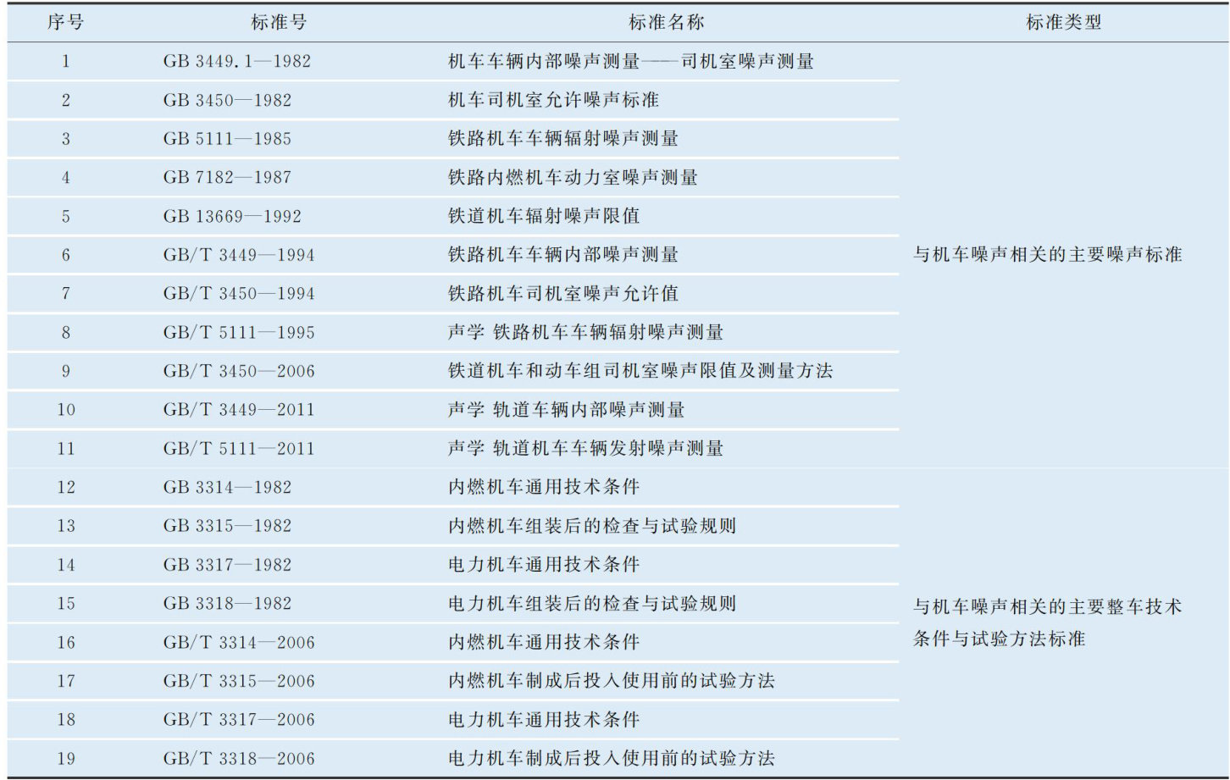The width and height of the screenshot is (1230, 780).
Task: Click the 标准名称 column header
Action: click(666, 22)
